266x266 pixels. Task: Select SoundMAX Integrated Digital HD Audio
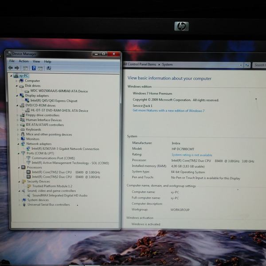[x=60, y=196]
